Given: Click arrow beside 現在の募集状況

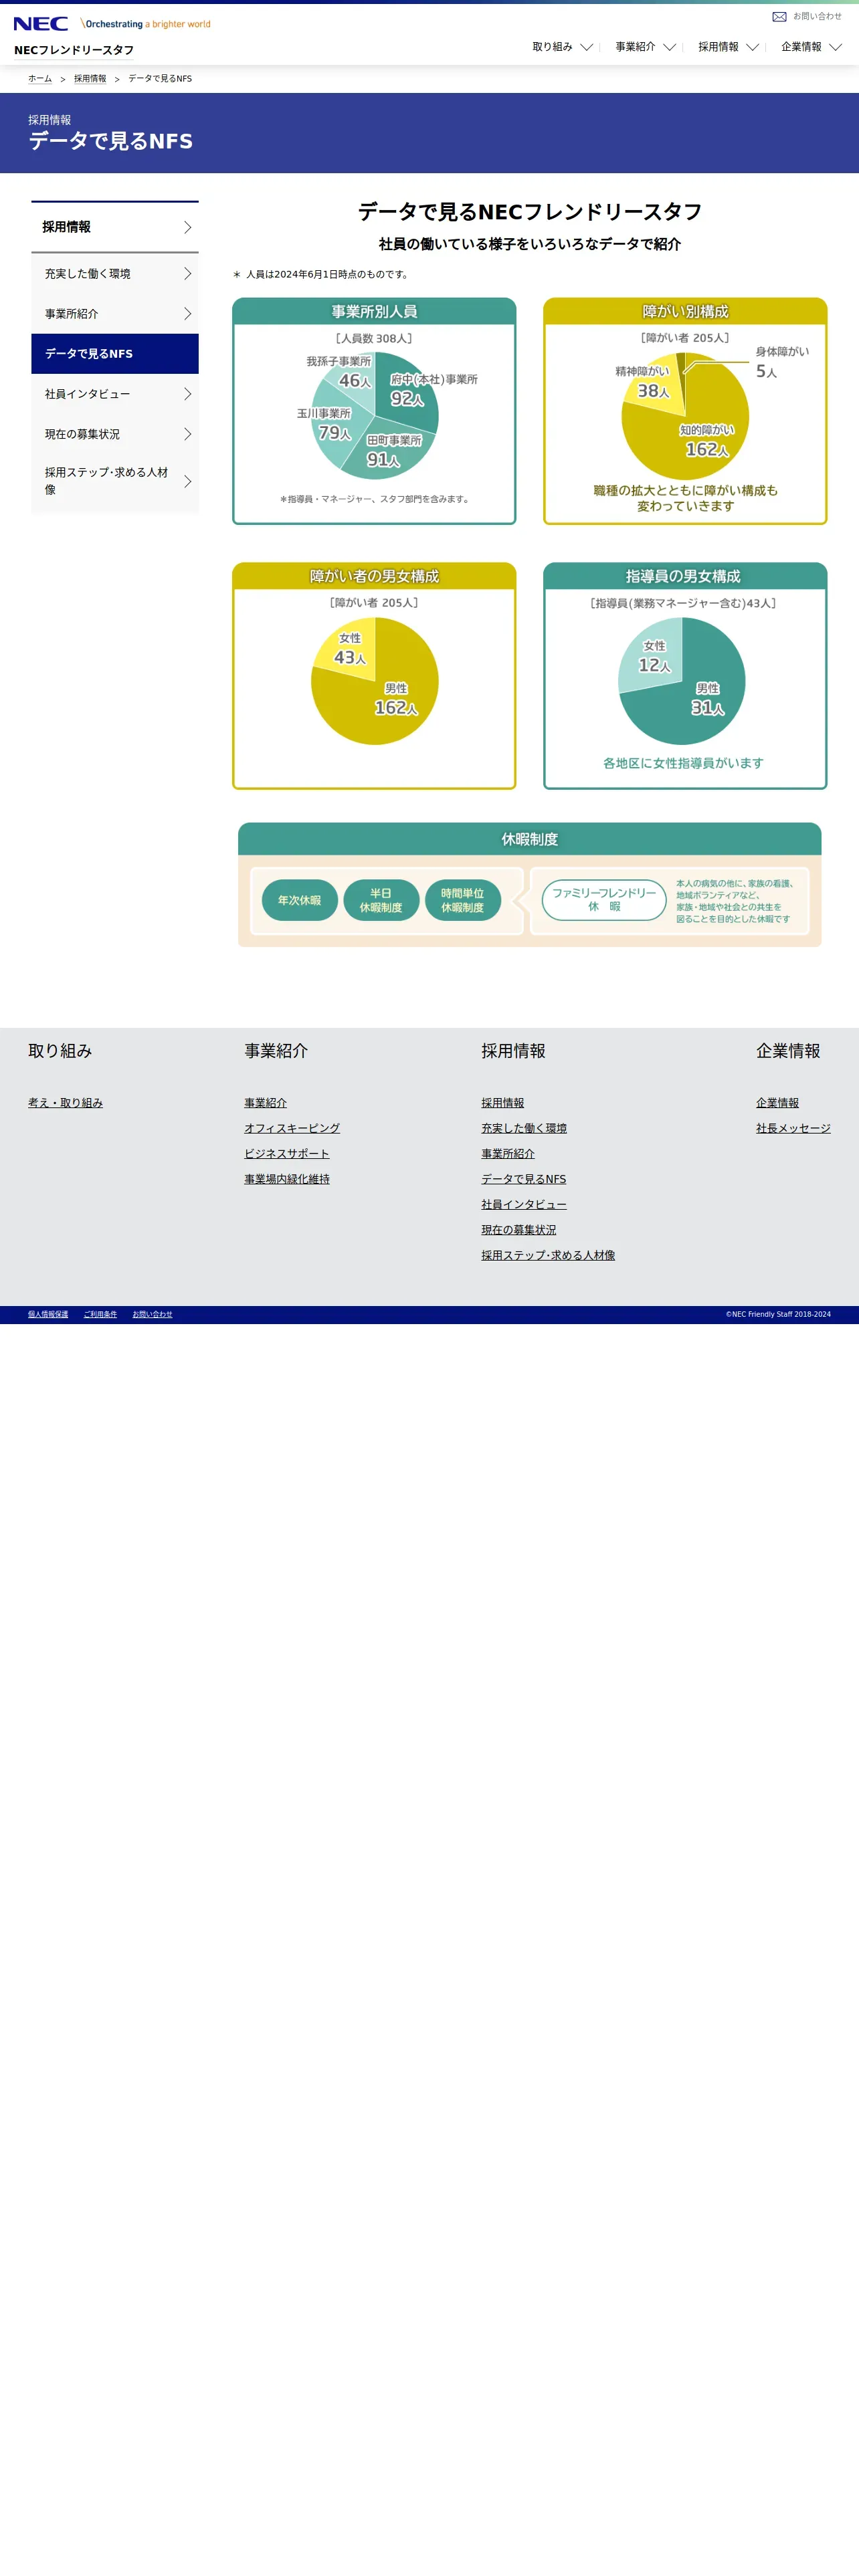Looking at the screenshot, I should click(x=187, y=434).
